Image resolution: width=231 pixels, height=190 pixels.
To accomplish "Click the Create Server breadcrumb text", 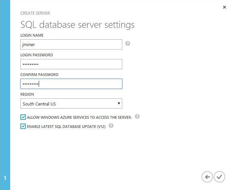I will pos(35,13).
